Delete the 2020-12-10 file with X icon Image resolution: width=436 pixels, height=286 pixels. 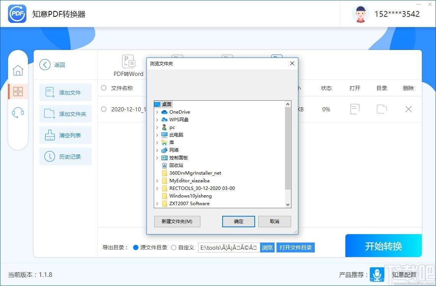coord(408,109)
